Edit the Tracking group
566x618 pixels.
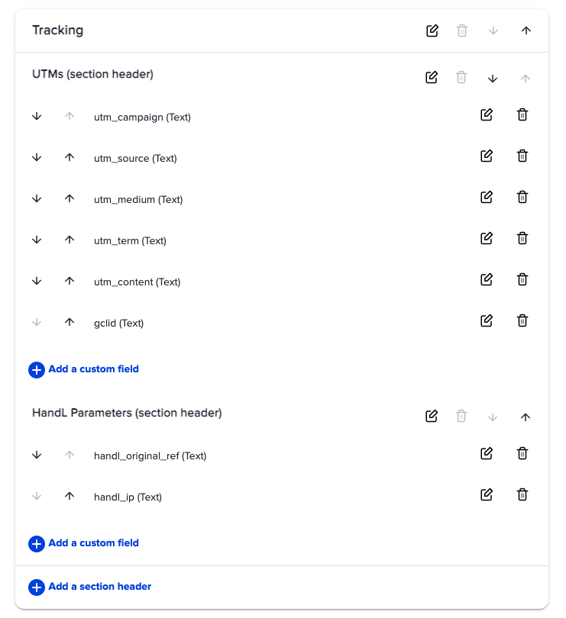pyautogui.click(x=432, y=31)
